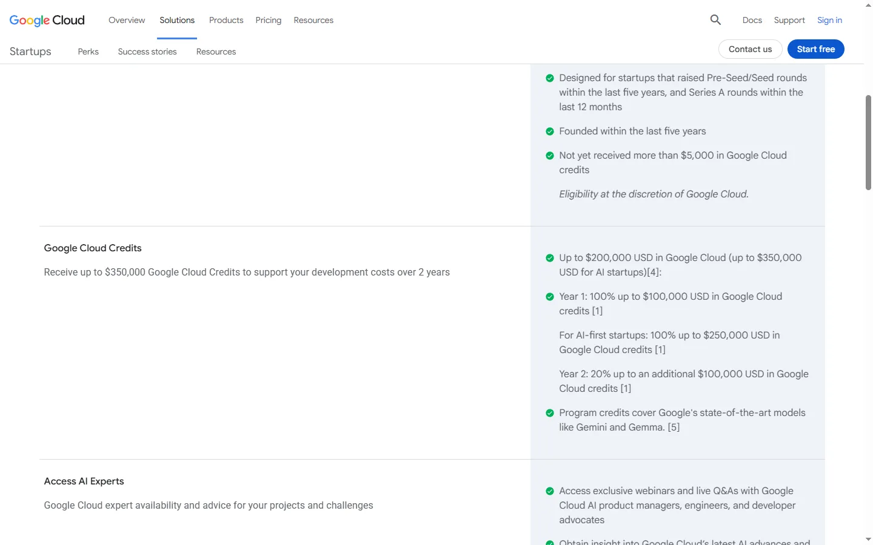Screen dimensions: 873x545
Task: Click 'Program credits cover Google's state-of-the-art models' text
Action: [682, 420]
